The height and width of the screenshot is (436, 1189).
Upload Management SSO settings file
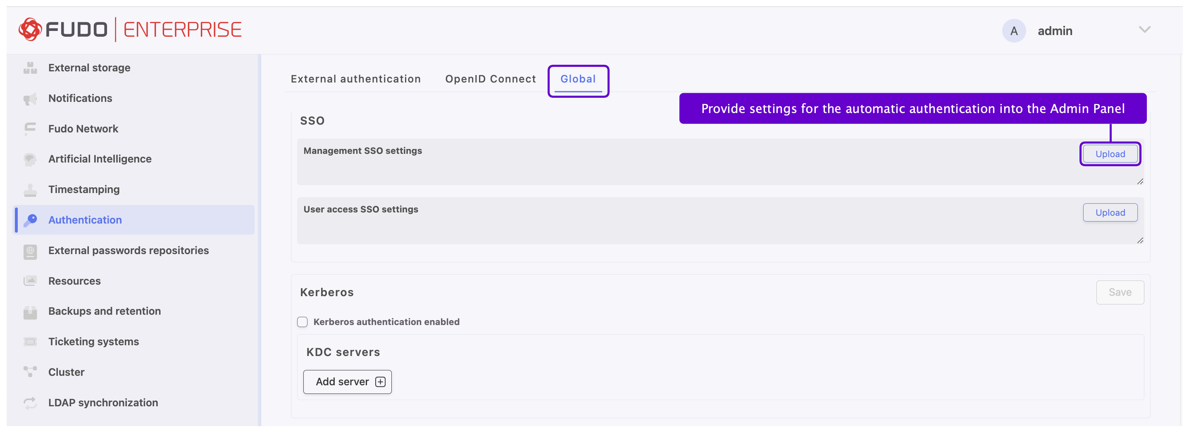coord(1110,154)
